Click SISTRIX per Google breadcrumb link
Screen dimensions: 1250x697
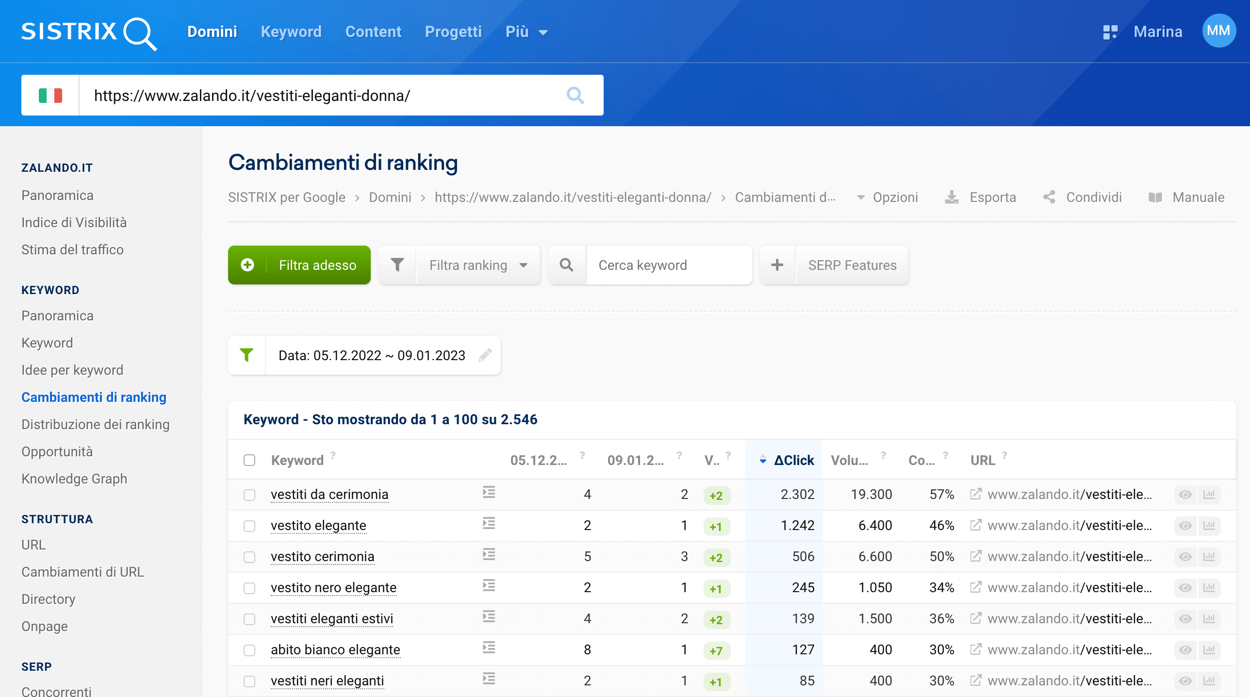point(287,197)
